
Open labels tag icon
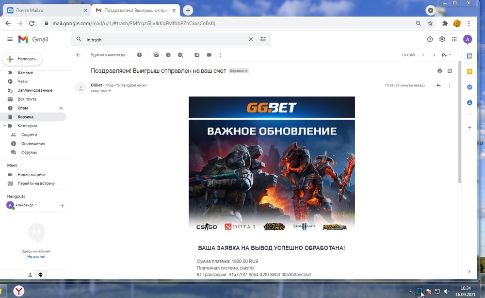[209, 55]
